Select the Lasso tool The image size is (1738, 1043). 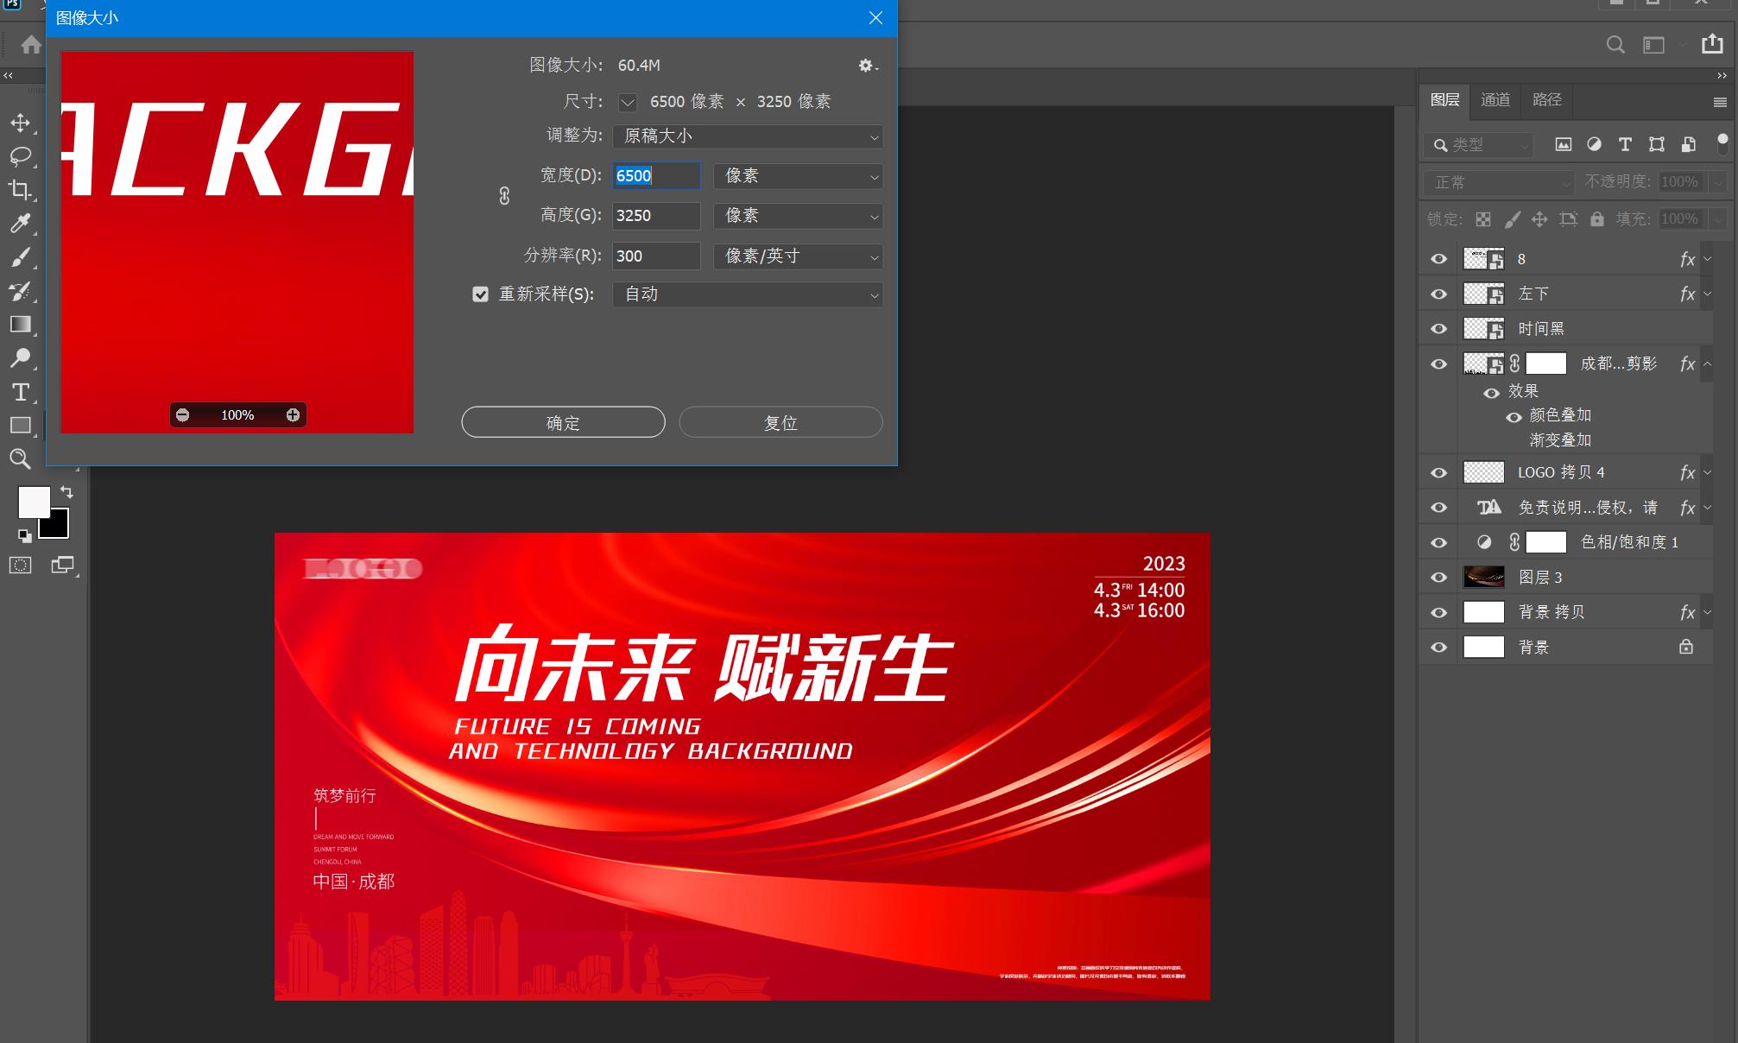point(20,155)
